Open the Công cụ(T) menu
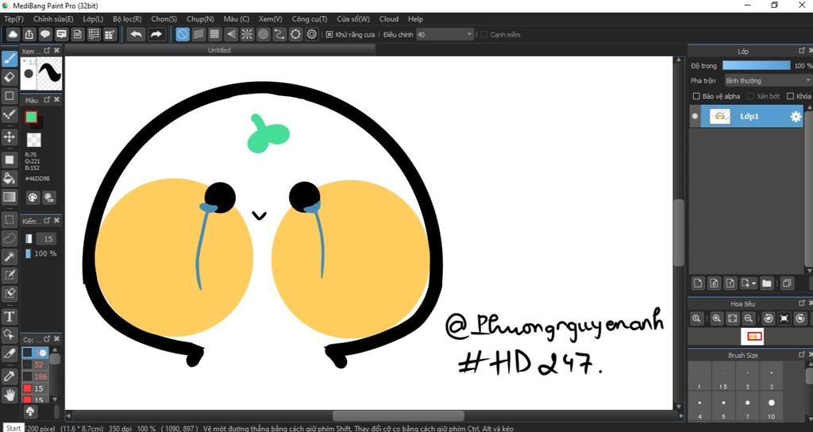The image size is (813, 432). (310, 19)
